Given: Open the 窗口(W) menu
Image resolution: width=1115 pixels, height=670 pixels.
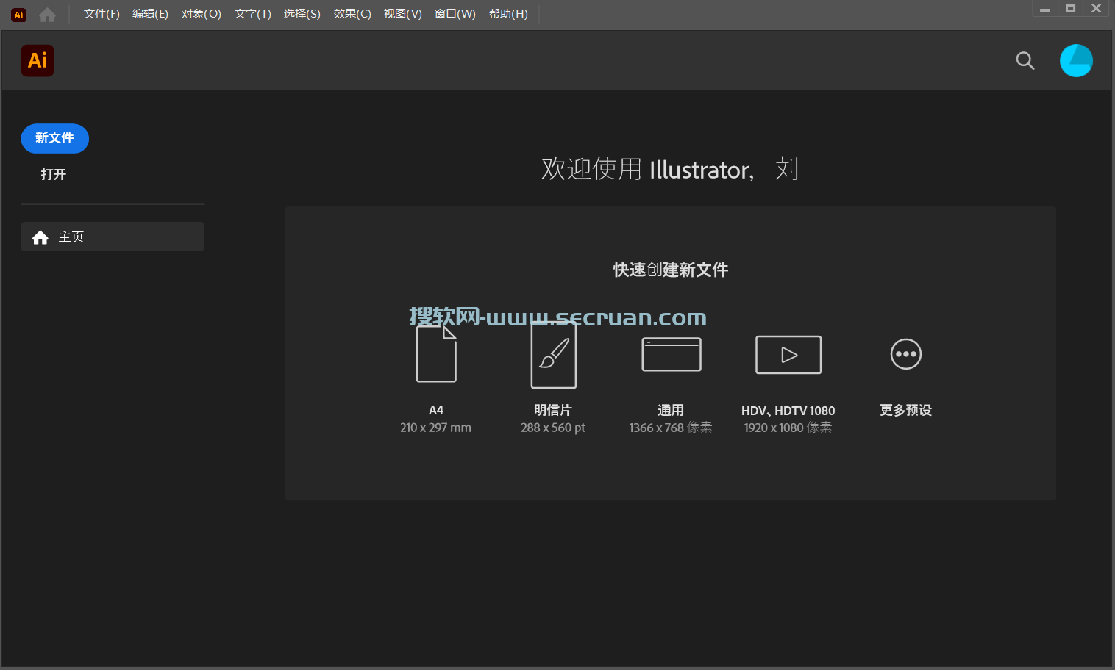Looking at the screenshot, I should [455, 14].
